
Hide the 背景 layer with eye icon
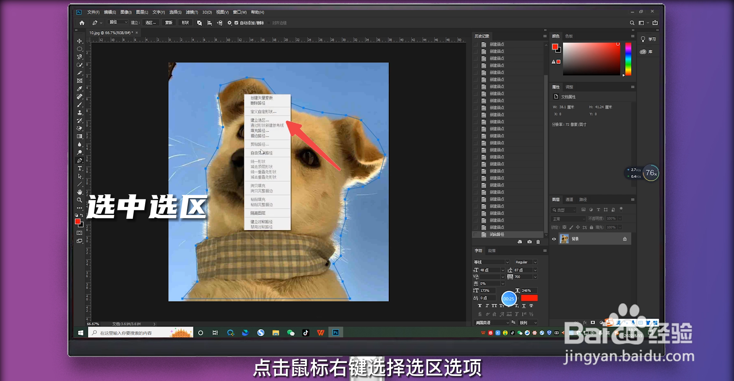click(x=554, y=239)
